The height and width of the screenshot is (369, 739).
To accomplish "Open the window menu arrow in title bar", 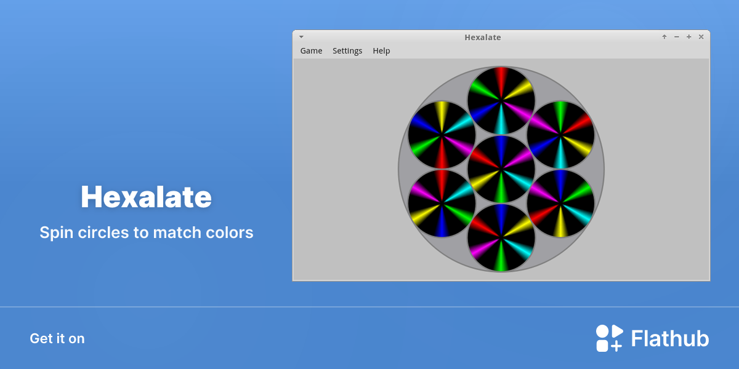I will pos(301,37).
